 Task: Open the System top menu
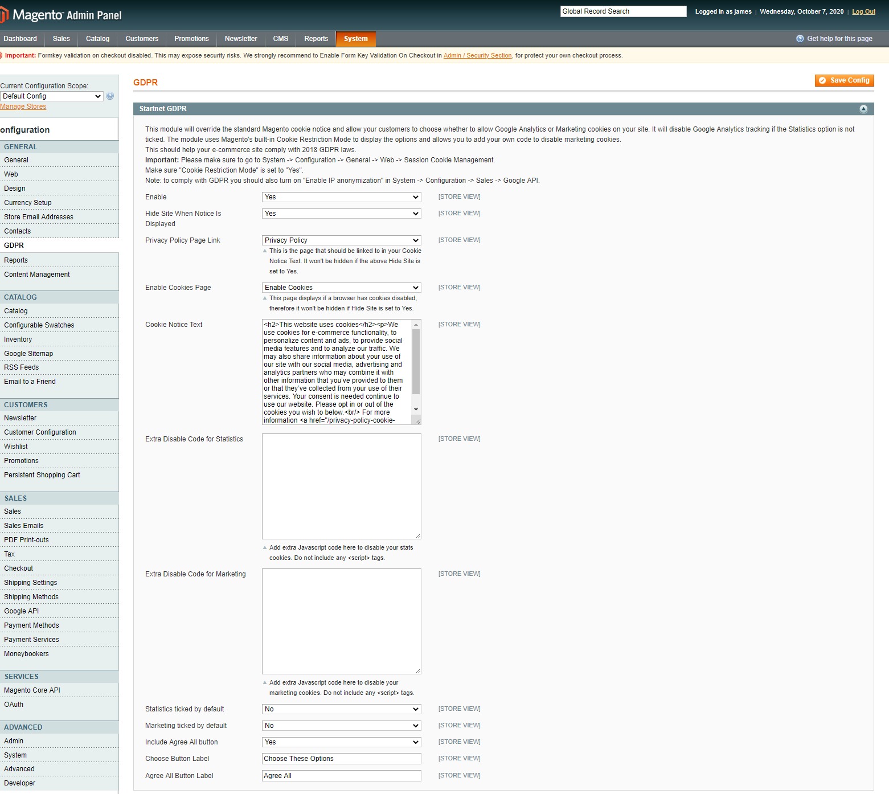point(356,39)
